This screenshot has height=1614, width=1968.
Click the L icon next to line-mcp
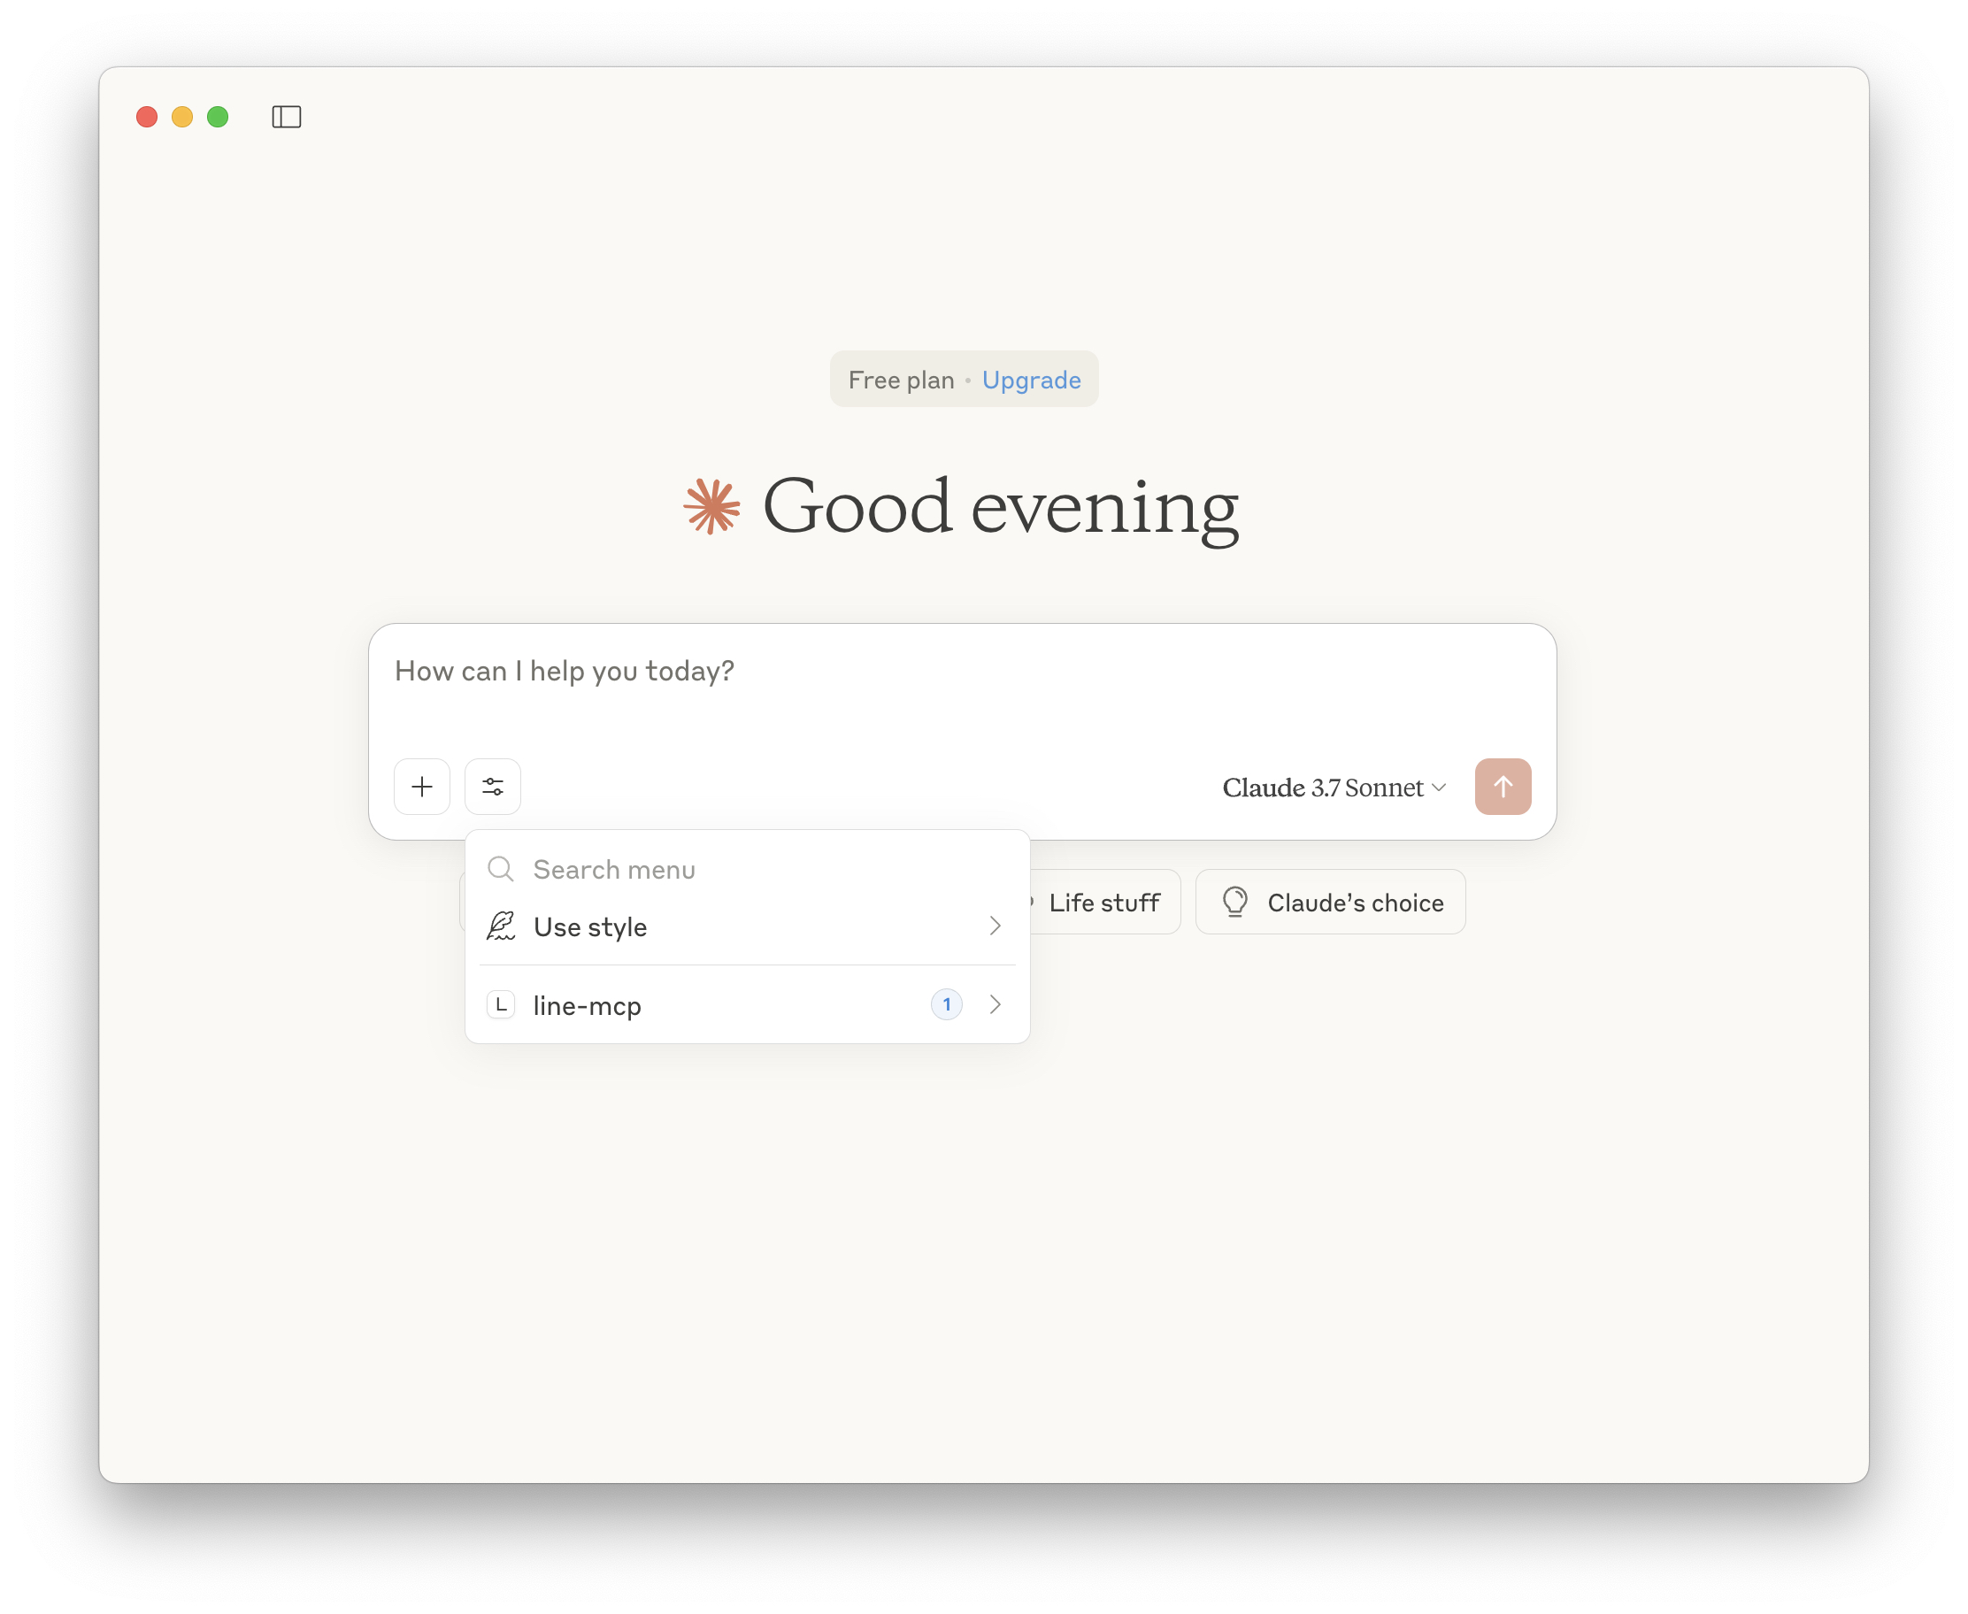pyautogui.click(x=501, y=1004)
